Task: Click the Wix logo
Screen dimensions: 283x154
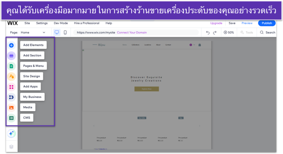Action: pos(12,23)
